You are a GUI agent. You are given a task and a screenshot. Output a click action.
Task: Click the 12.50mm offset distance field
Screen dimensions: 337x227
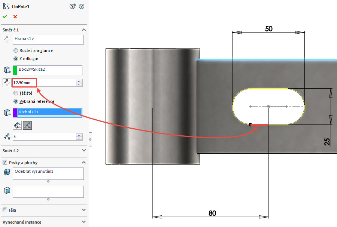pyautogui.click(x=43, y=83)
